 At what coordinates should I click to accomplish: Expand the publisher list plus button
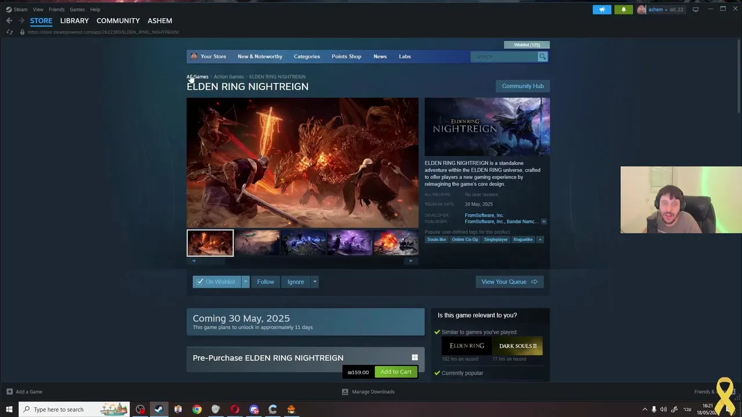[x=543, y=221]
